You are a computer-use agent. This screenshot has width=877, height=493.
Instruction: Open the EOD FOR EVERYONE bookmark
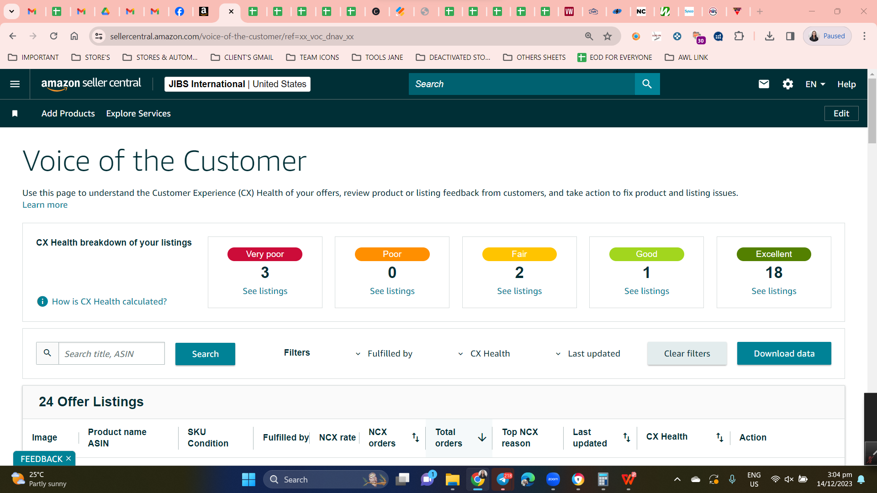pos(615,58)
